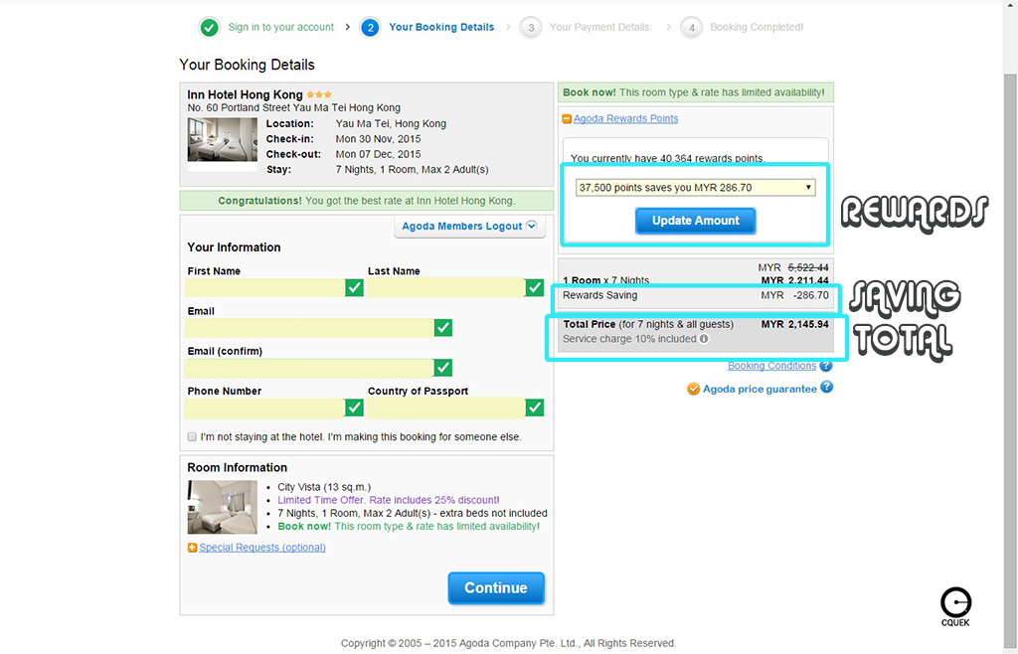Click the hotel star rating icons

click(x=319, y=94)
